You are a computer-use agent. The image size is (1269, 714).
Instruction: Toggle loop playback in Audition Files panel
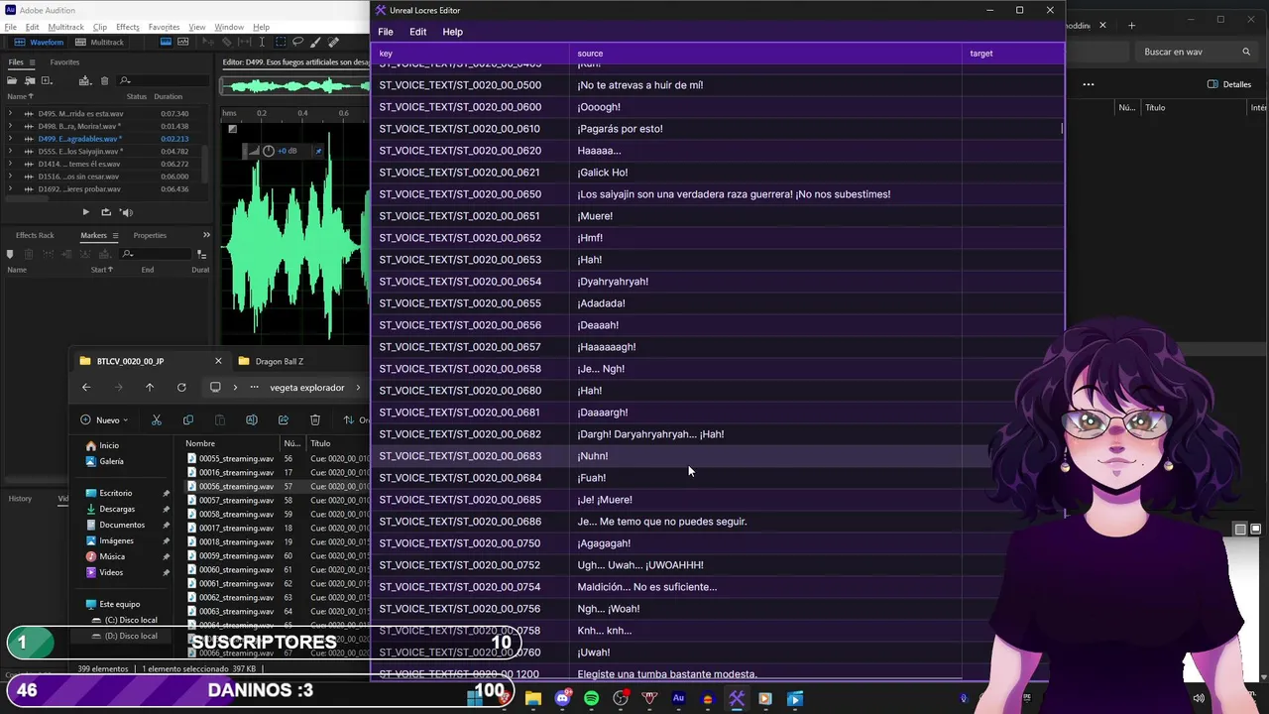click(x=106, y=211)
